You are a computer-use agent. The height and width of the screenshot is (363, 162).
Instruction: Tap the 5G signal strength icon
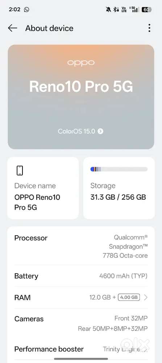tap(134, 9)
